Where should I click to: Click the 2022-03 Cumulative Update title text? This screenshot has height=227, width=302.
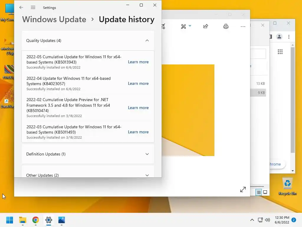(74, 129)
